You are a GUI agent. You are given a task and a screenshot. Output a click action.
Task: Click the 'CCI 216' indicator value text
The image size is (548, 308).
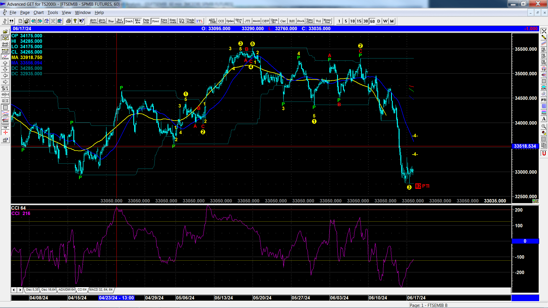(21, 213)
